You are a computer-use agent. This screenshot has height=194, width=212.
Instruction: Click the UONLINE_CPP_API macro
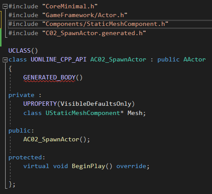(59, 60)
